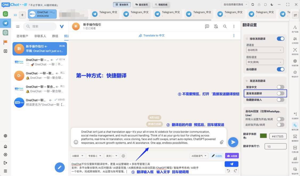Screen dimensions: 300x176
Task: Enable 直接发送翻译 switch
Action: click(281, 93)
